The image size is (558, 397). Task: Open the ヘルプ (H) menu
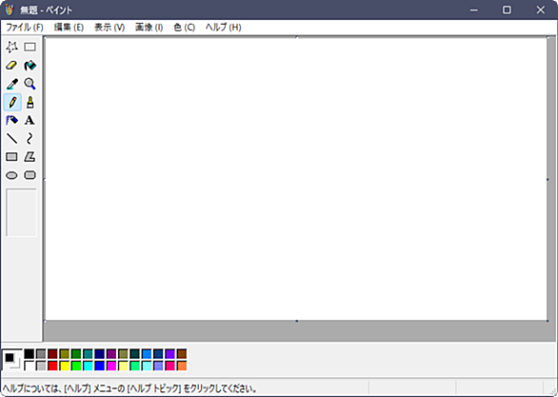pos(224,28)
